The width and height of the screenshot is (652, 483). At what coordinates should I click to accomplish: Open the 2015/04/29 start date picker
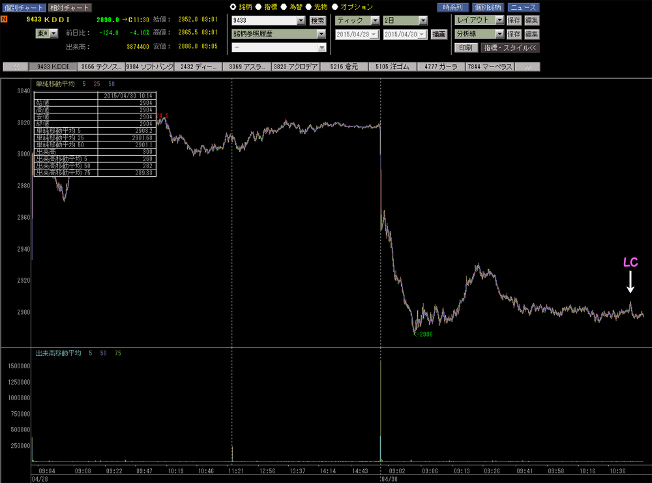click(x=357, y=34)
